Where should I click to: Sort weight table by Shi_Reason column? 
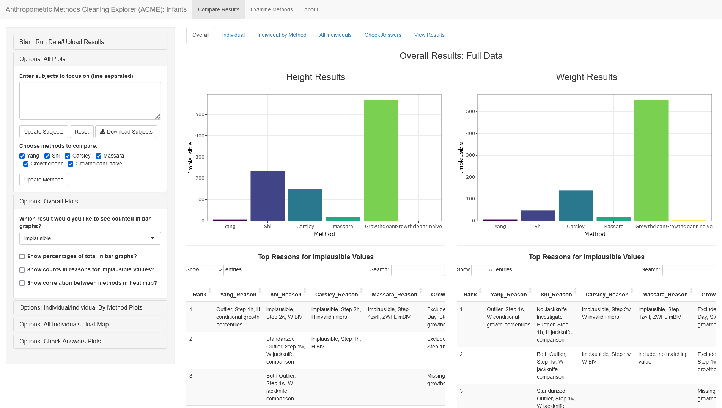556,295
